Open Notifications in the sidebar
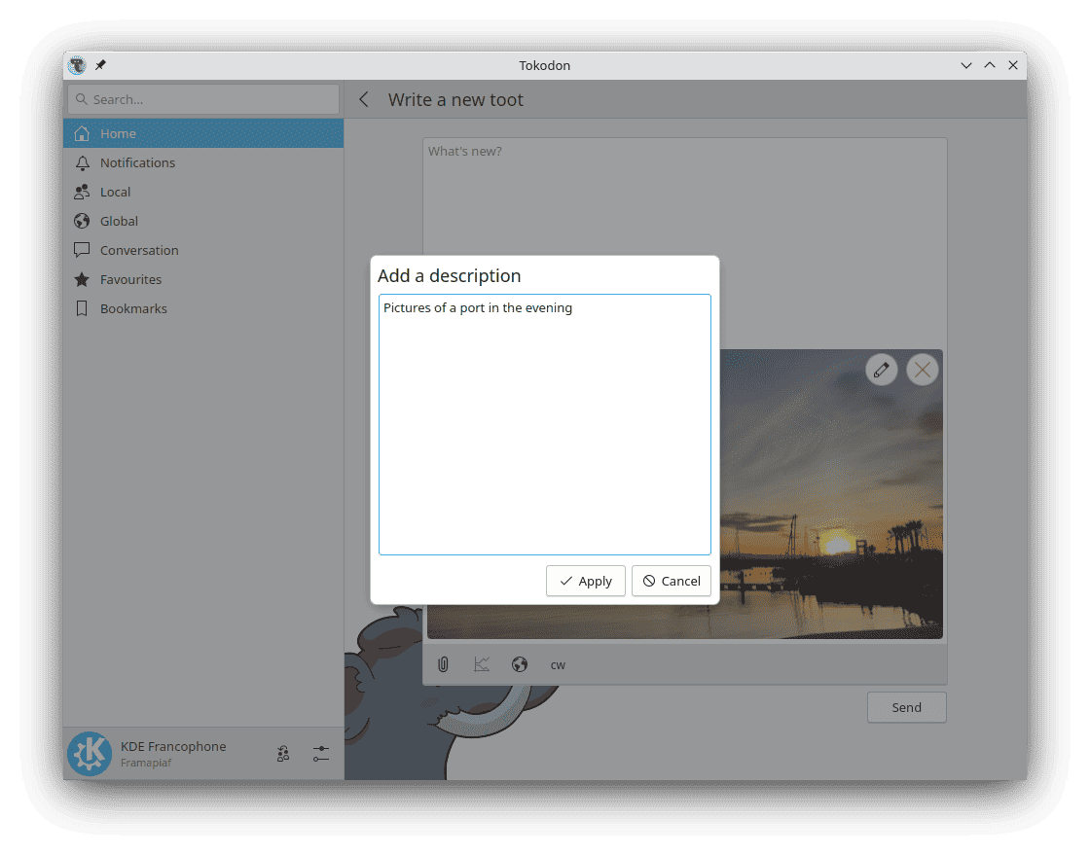This screenshot has width=1090, height=855. click(203, 162)
